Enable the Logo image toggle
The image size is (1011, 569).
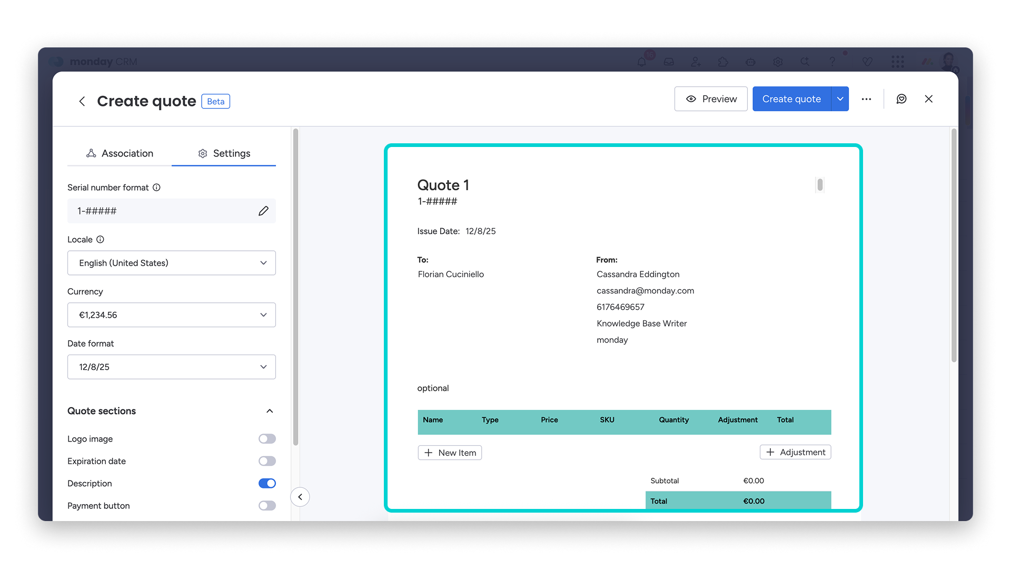click(267, 439)
